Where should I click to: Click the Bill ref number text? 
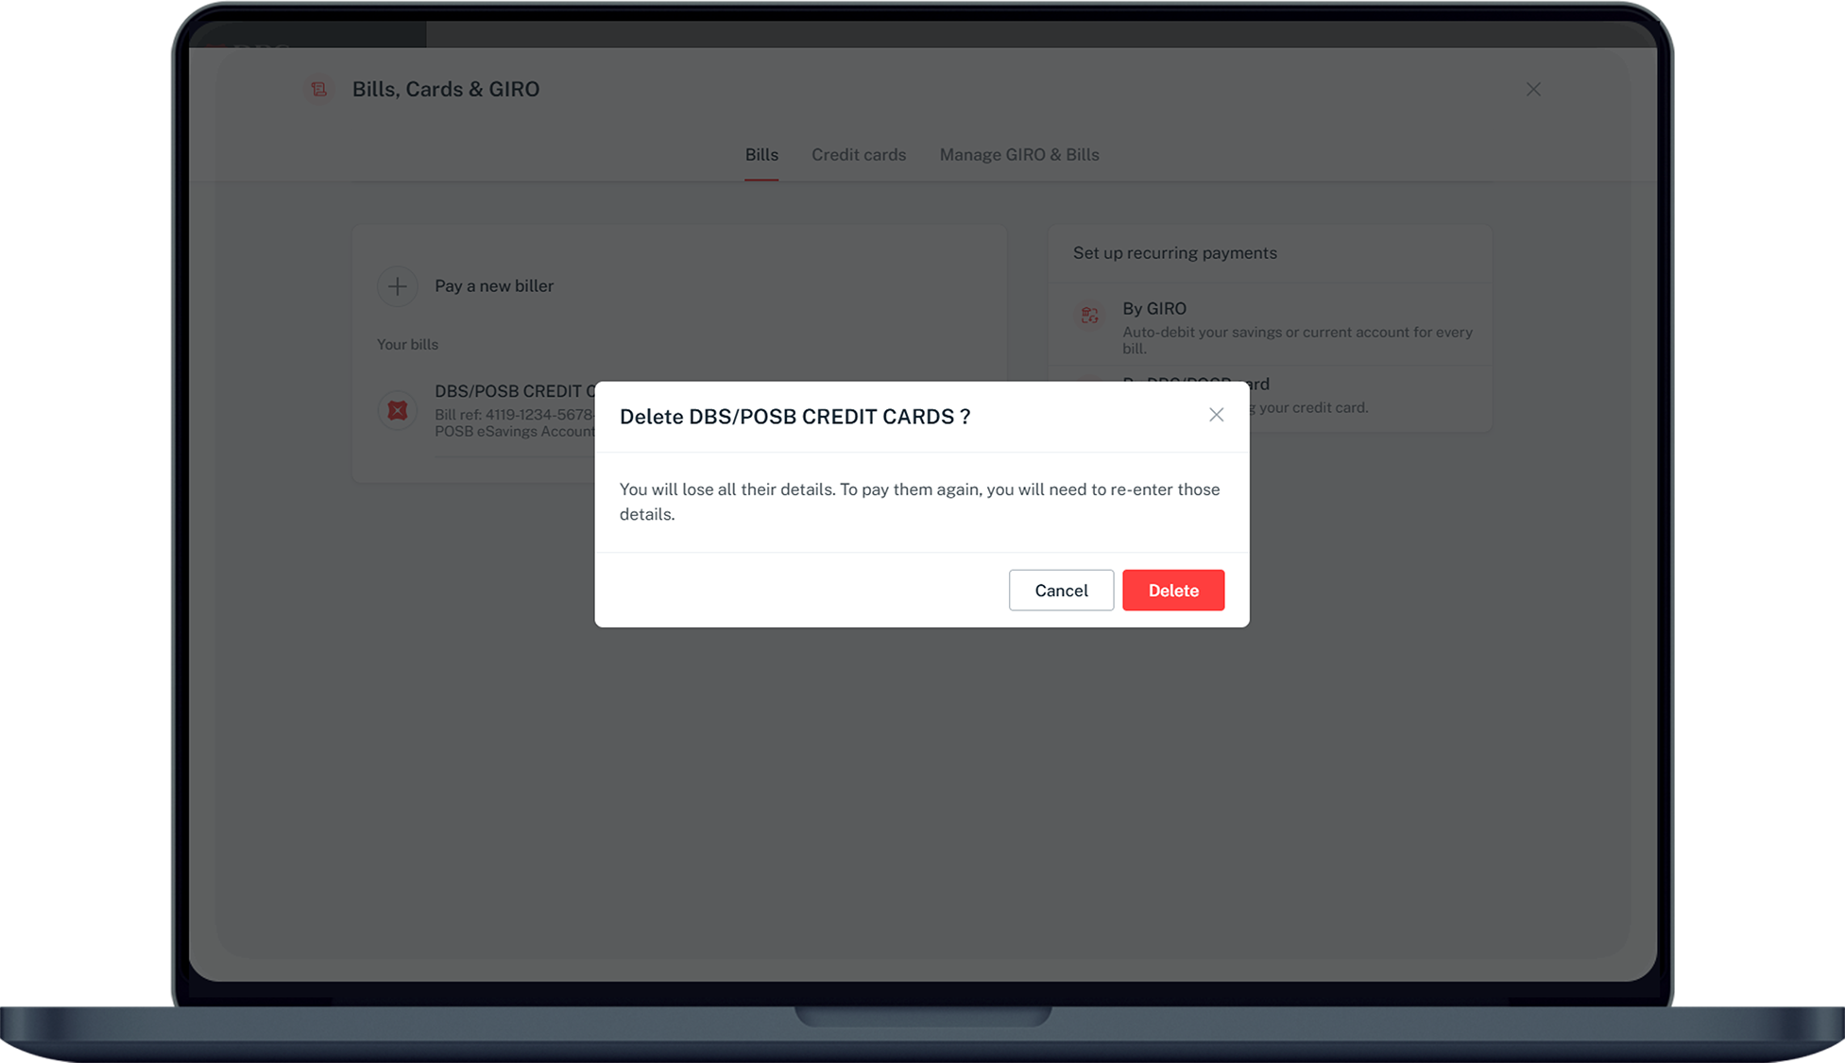pos(515,415)
